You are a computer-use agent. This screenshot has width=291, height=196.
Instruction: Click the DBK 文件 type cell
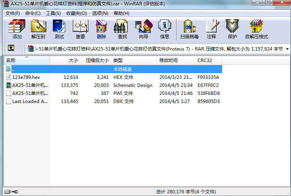[123, 101]
